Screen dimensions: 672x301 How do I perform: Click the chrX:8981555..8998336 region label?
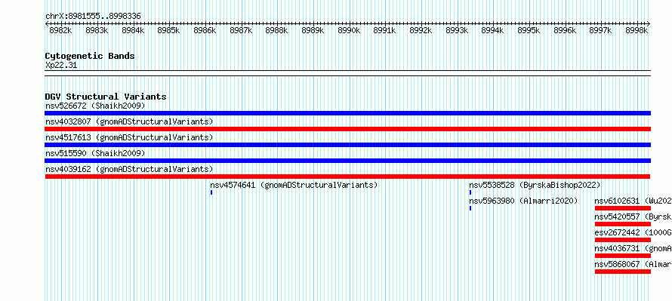pos(93,17)
